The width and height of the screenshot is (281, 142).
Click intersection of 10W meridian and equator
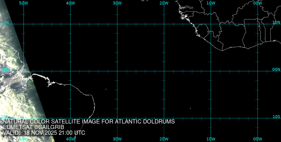click(x=211, y=71)
